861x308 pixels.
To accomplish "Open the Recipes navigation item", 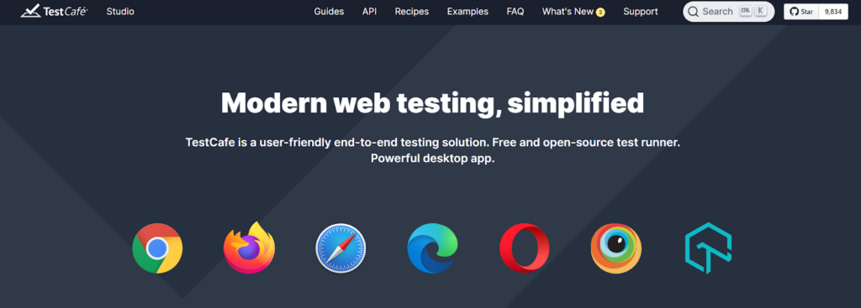I will 412,12.
